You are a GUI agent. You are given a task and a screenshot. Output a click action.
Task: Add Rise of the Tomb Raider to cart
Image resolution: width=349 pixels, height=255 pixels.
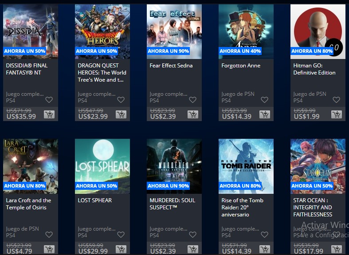click(x=265, y=249)
